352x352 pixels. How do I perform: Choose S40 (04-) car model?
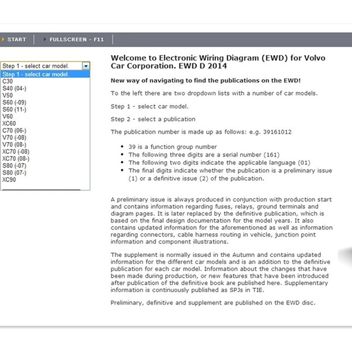[x=13, y=89]
